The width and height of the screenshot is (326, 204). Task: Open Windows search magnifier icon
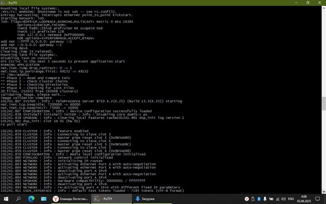pyautogui.click(x=18, y=199)
